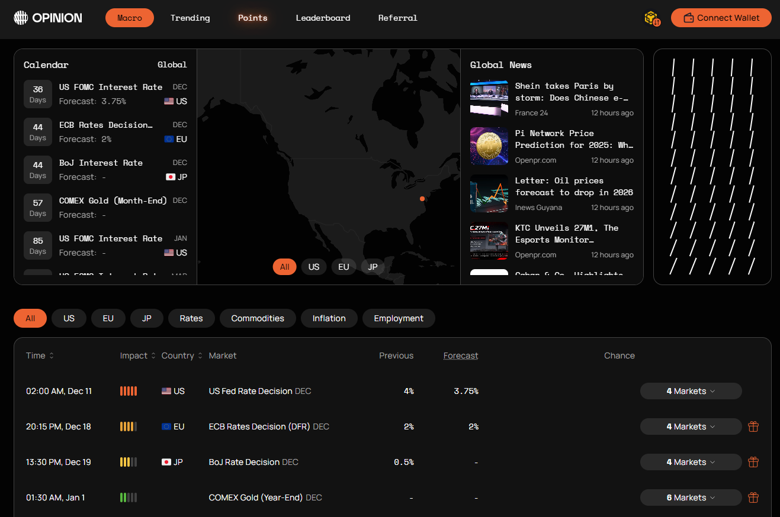
Task: Open the Leaderboard tab
Action: 323,18
